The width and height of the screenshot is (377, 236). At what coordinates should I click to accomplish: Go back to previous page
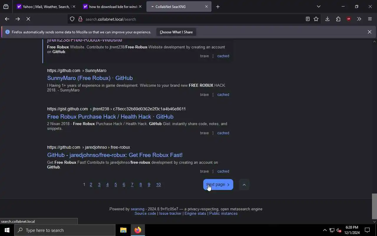click(7, 19)
